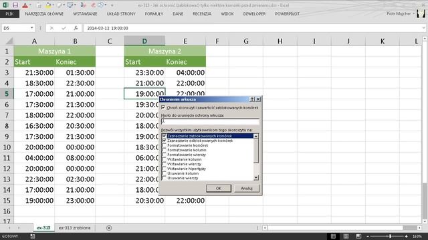Switch to the WIDOK ribbon tab
The height and width of the screenshot is (240, 428).
227,13
